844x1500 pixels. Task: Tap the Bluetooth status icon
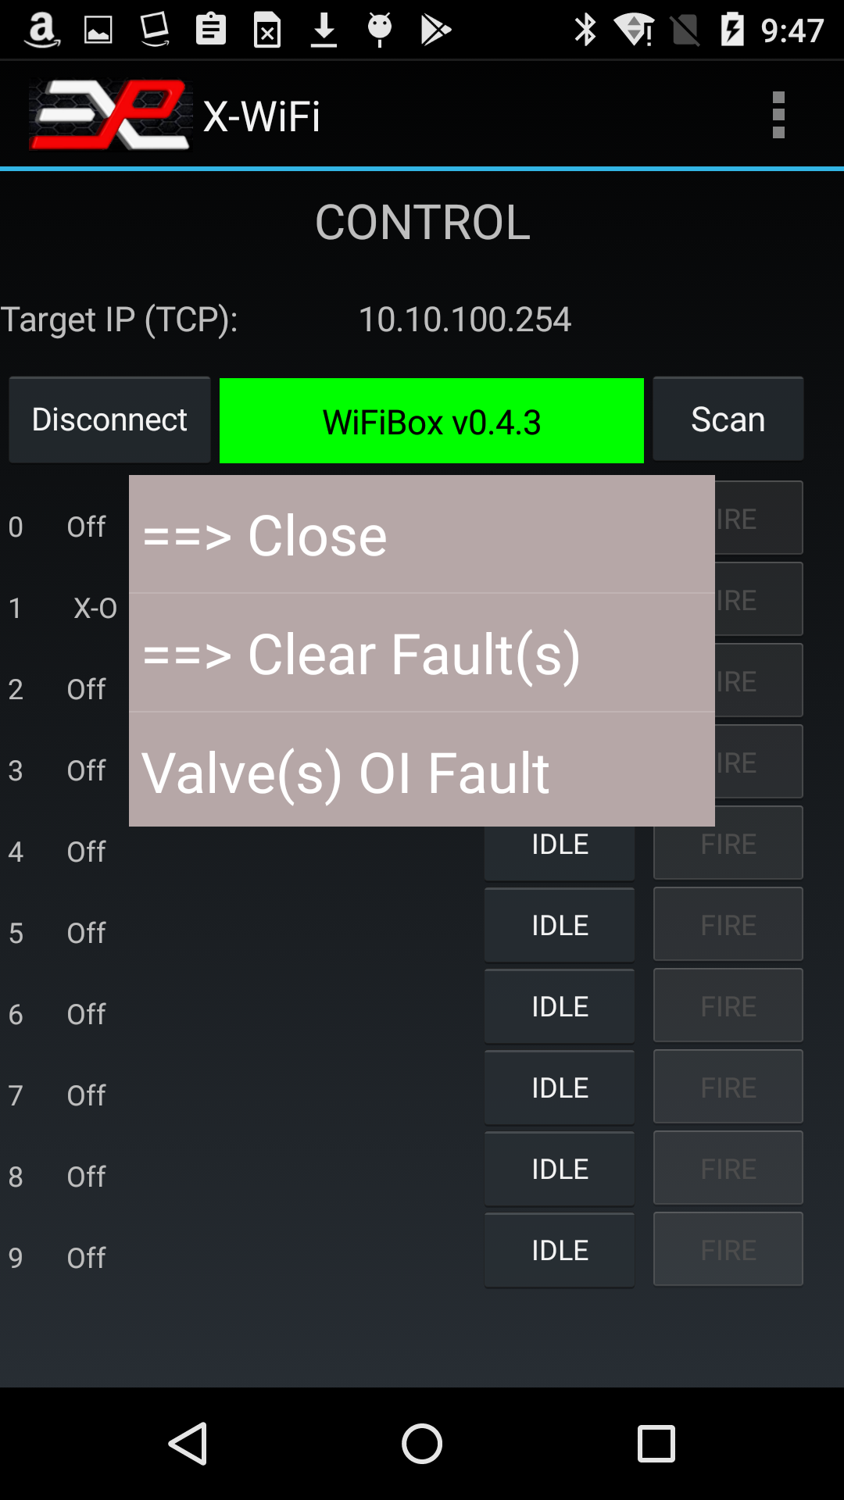point(585,30)
